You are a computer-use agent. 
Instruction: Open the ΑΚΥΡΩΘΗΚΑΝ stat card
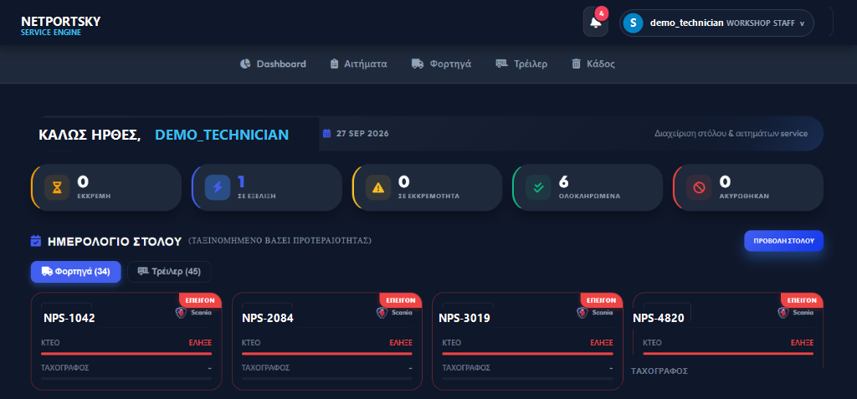(x=748, y=187)
